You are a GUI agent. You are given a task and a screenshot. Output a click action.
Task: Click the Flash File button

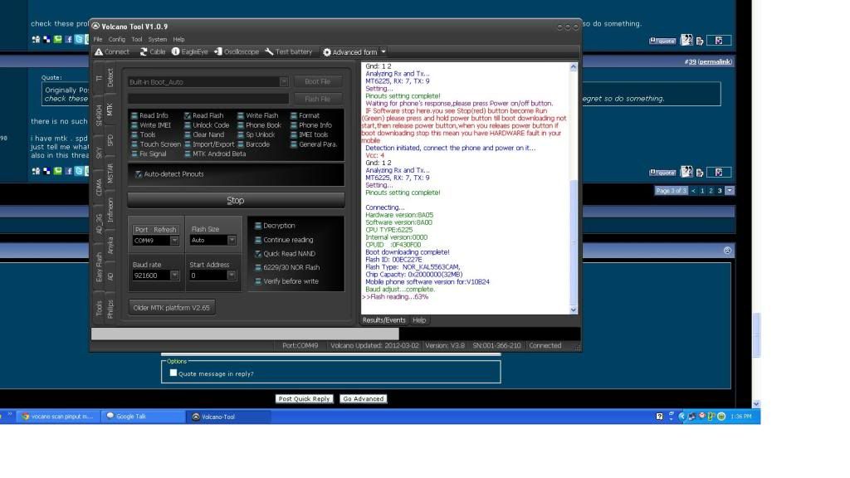click(x=318, y=100)
